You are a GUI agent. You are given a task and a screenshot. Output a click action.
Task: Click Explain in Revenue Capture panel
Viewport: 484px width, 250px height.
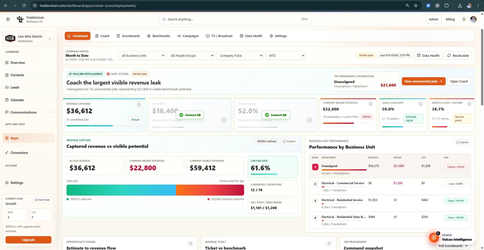[289, 141]
